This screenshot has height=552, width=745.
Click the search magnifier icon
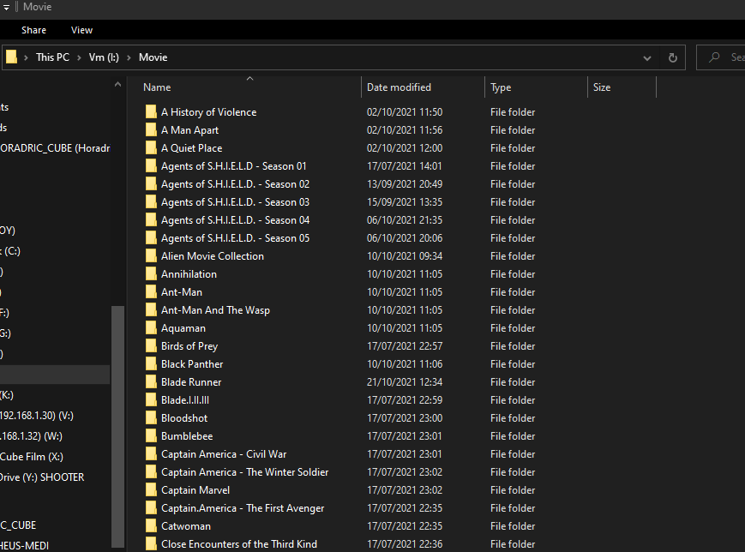tap(713, 57)
